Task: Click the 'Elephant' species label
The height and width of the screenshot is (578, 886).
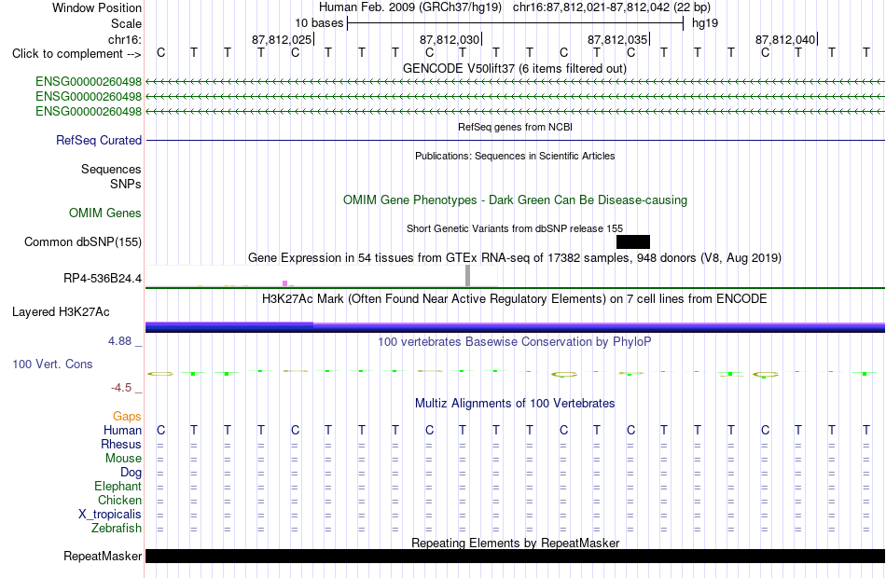Action: (x=118, y=487)
